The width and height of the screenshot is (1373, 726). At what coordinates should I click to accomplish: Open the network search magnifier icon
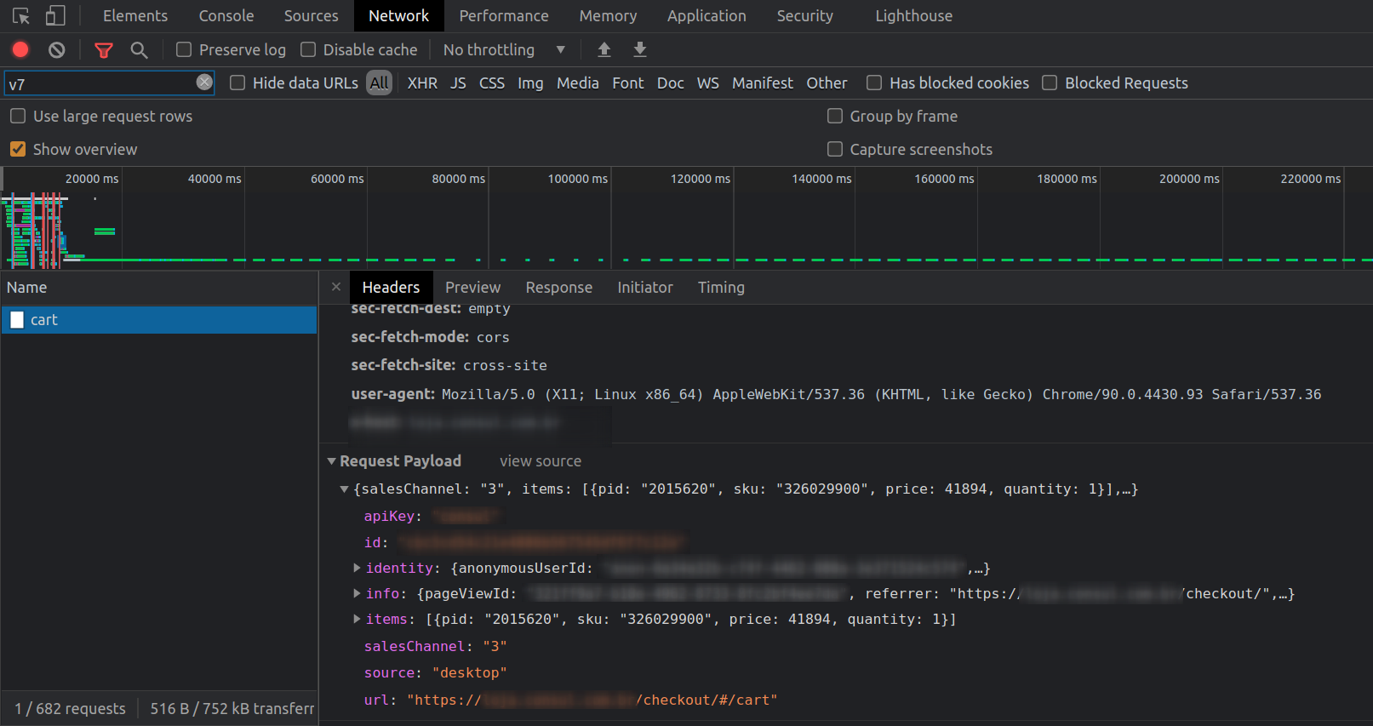(140, 50)
